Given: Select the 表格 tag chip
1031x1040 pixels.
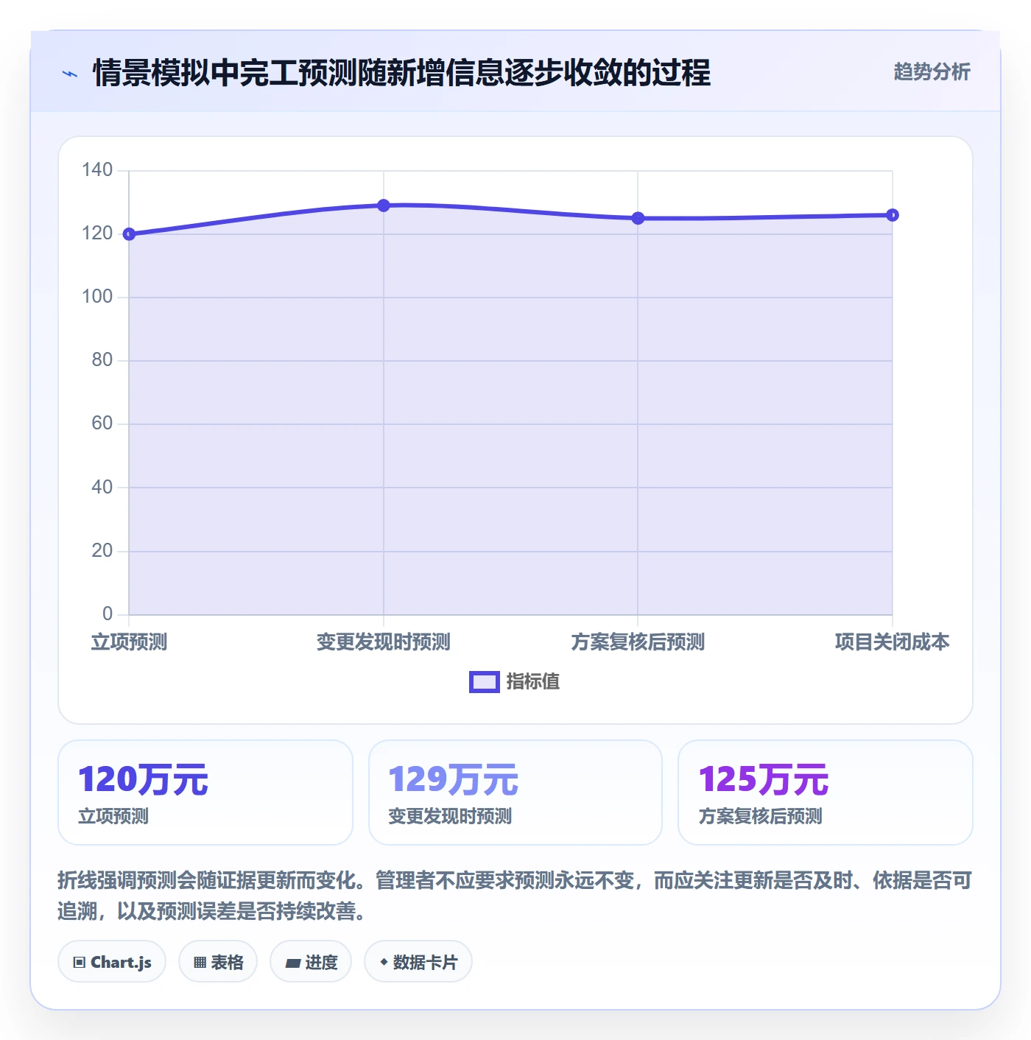Looking at the screenshot, I should coord(218,962).
